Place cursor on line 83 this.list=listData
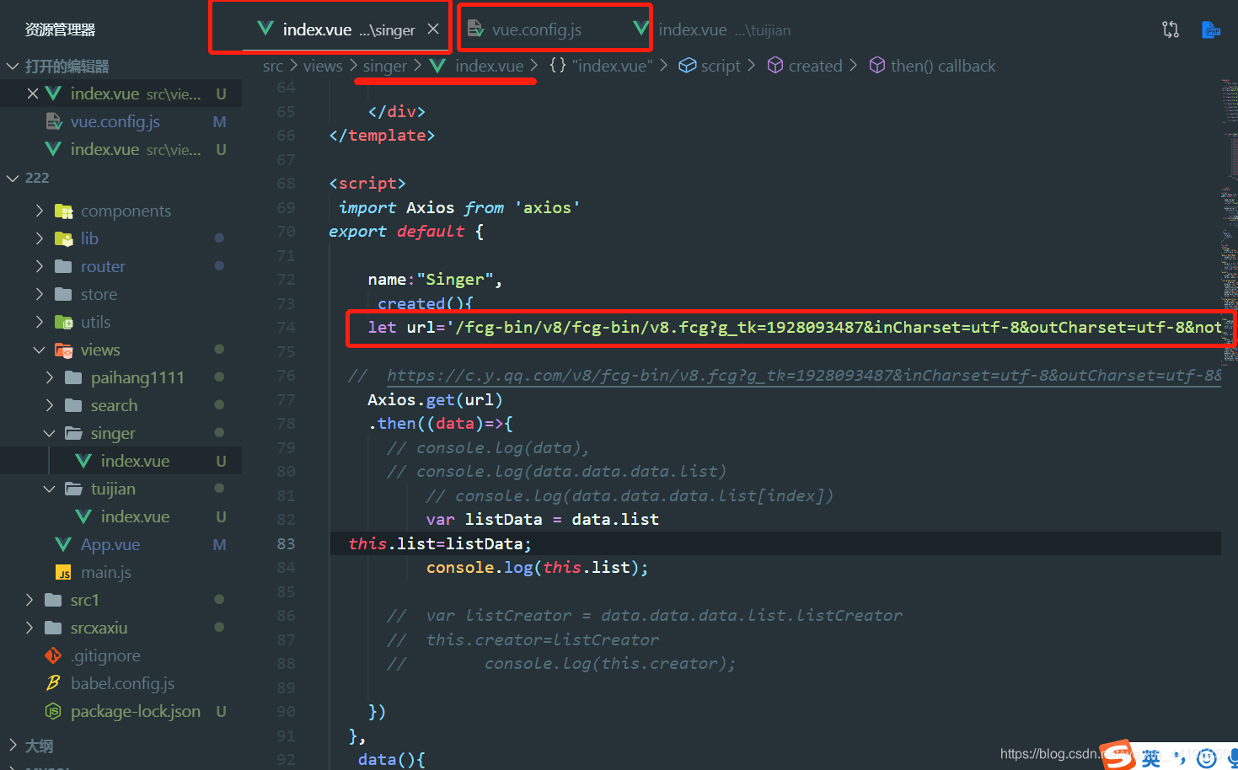Screen dimensions: 1238x770 tap(440, 543)
